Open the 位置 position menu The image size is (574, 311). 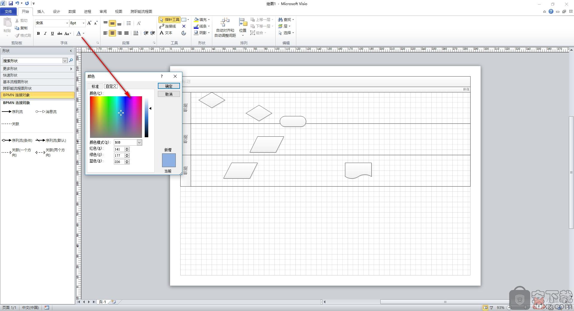point(243,28)
